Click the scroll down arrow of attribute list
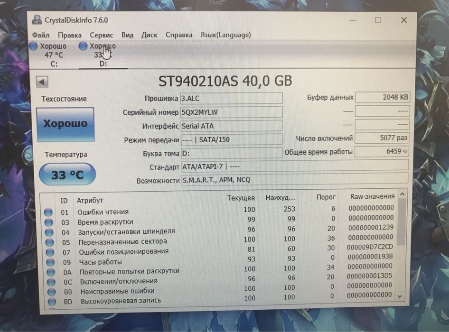The width and height of the screenshot is (449, 332). pos(400,297)
